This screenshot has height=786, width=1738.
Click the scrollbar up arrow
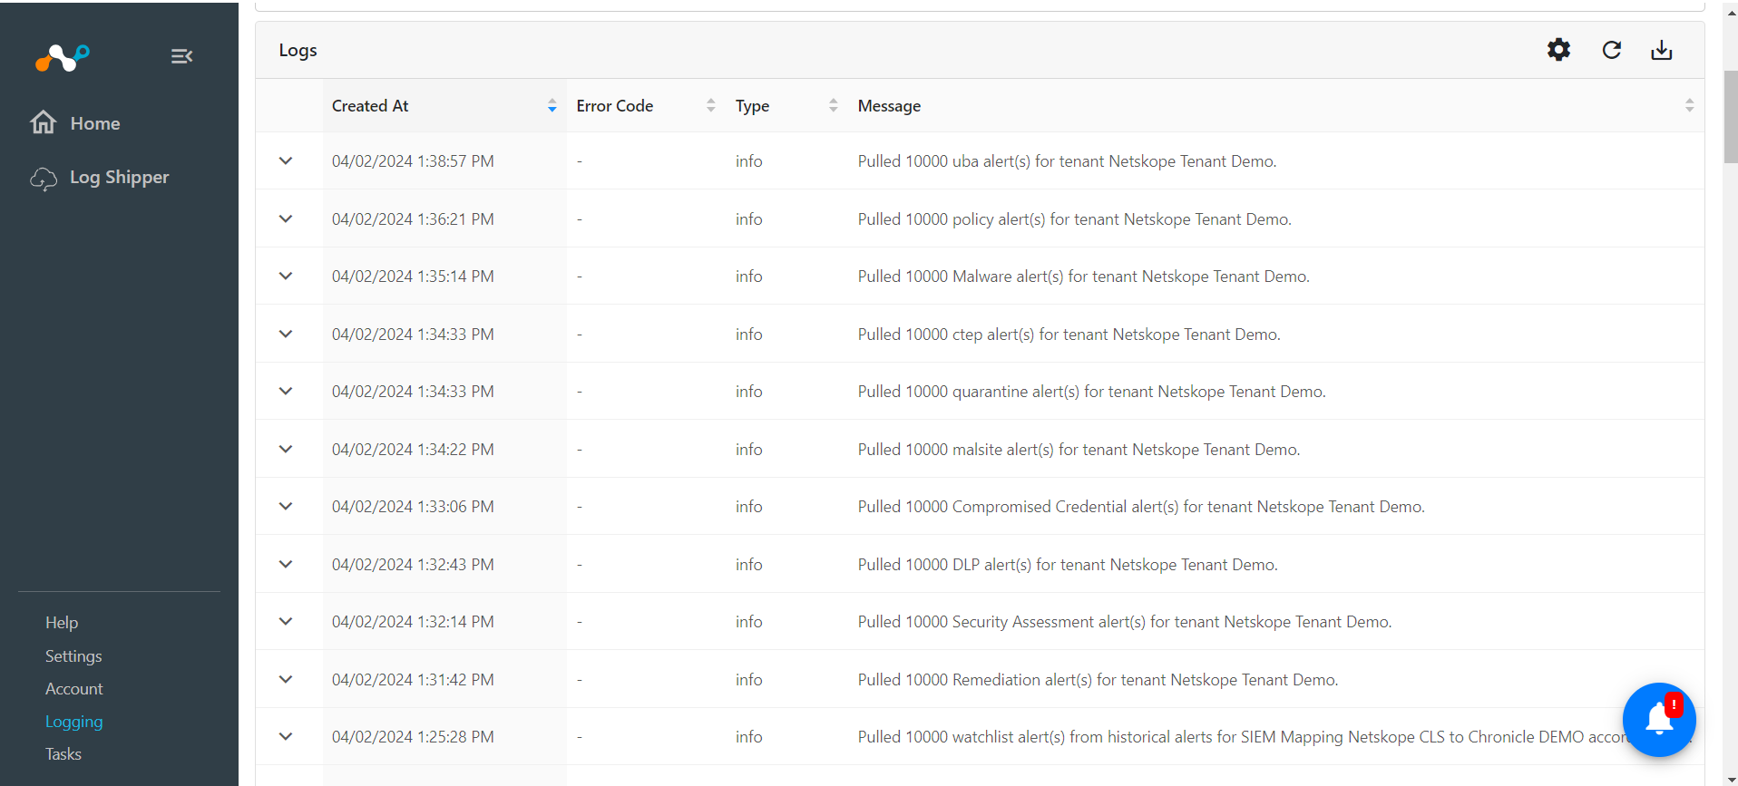(1731, 13)
